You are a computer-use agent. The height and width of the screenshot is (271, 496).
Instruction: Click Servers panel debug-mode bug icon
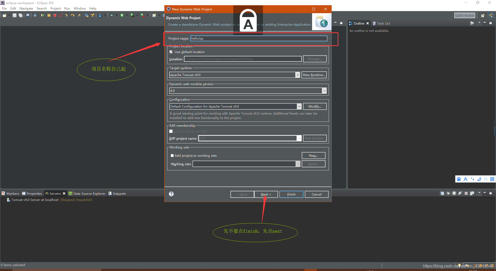click(448, 193)
